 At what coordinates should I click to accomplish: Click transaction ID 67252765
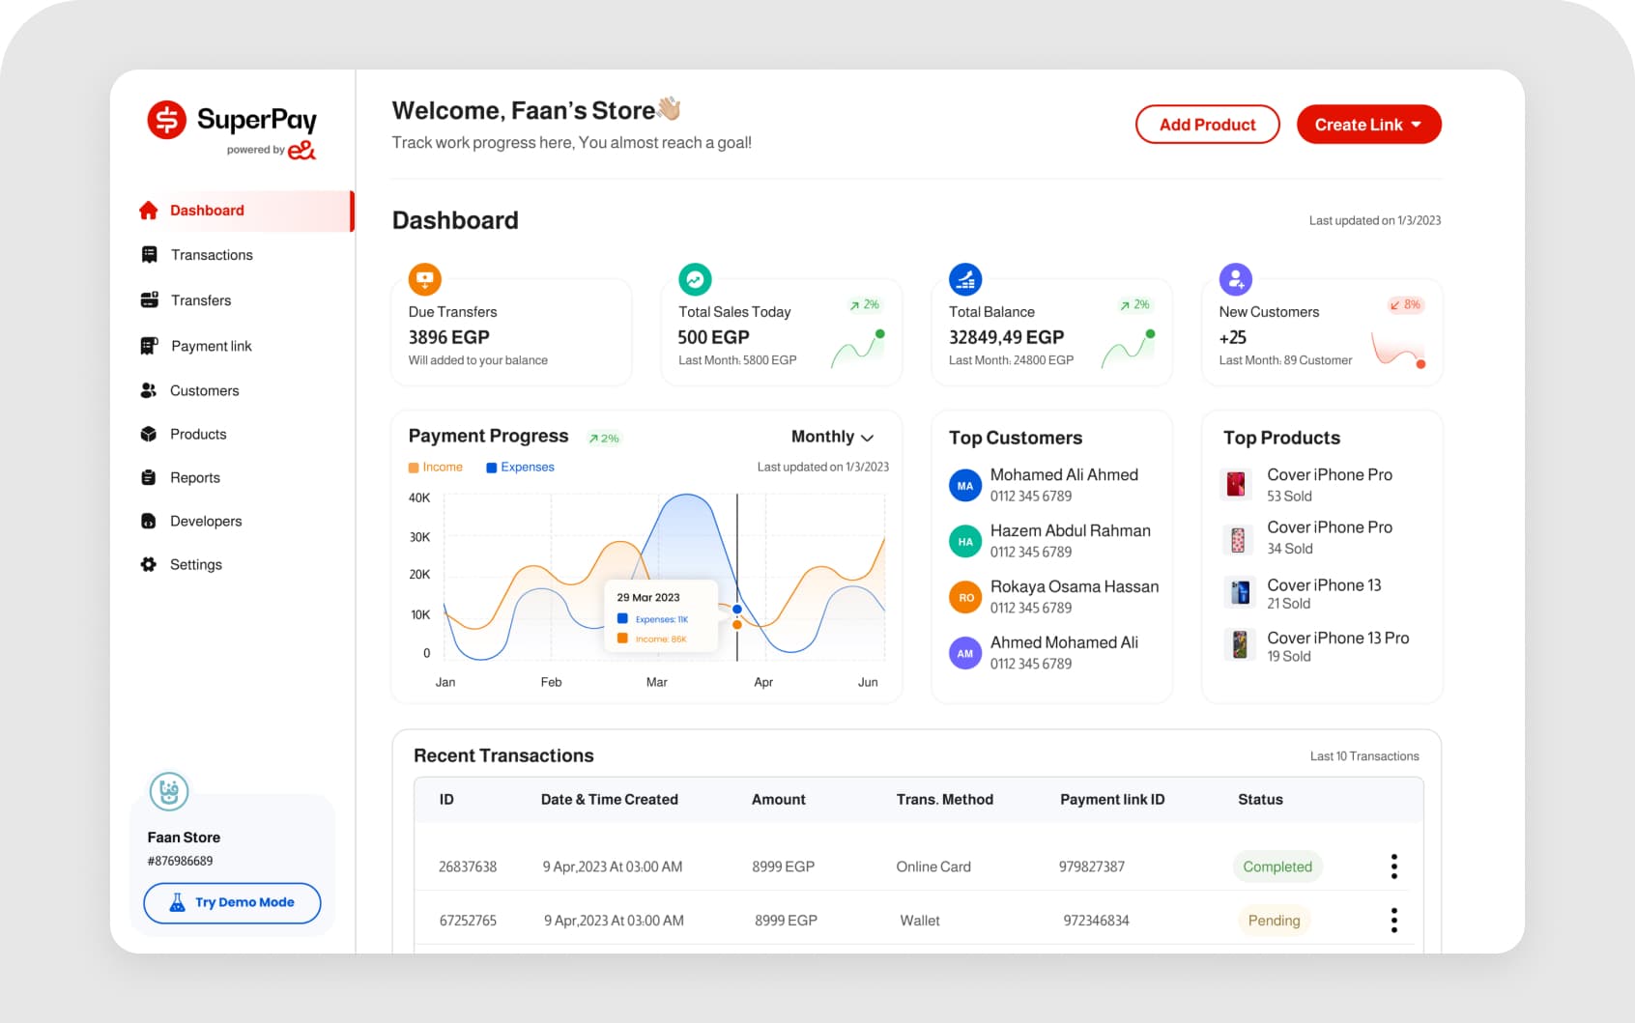pyautogui.click(x=468, y=921)
